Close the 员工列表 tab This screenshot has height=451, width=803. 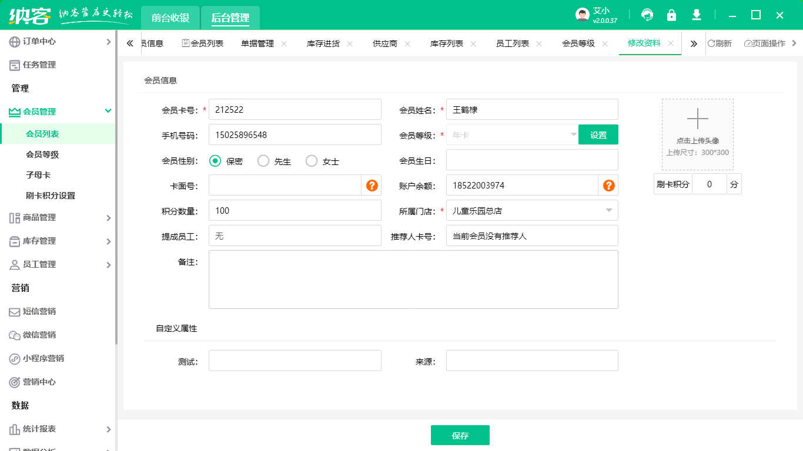click(x=539, y=43)
